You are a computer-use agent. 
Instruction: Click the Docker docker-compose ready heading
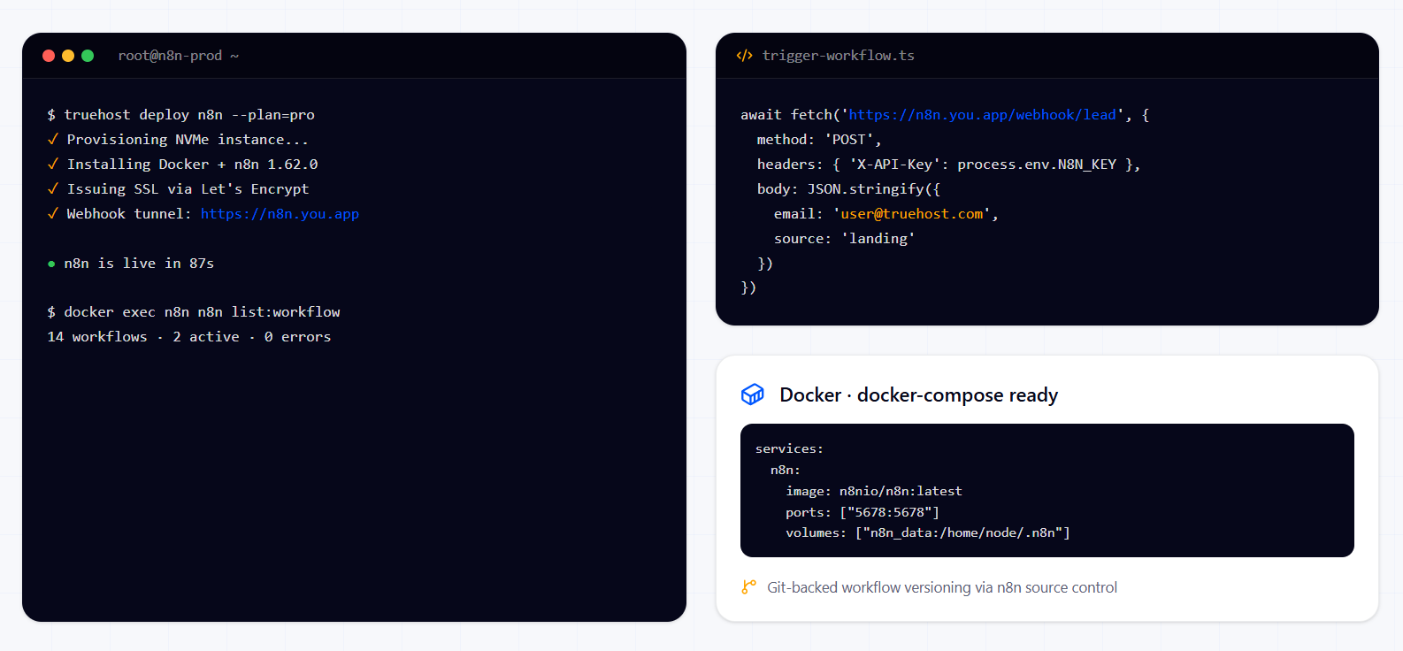point(919,394)
